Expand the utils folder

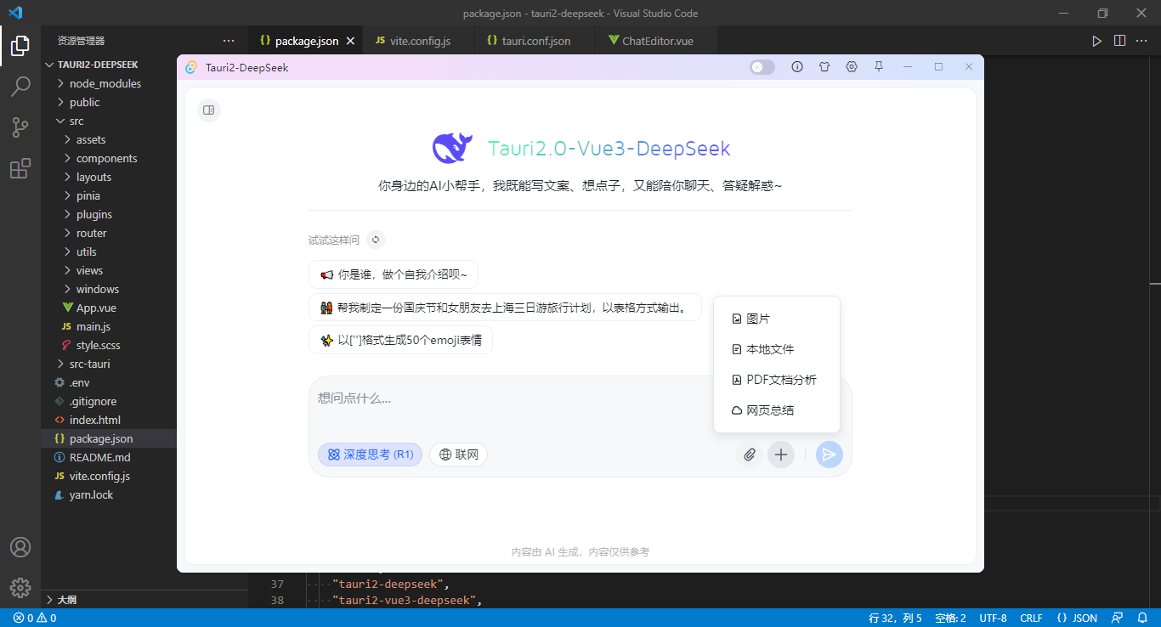click(109, 251)
